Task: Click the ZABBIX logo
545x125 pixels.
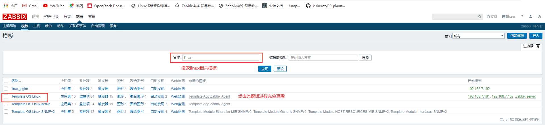Action: pos(15,17)
